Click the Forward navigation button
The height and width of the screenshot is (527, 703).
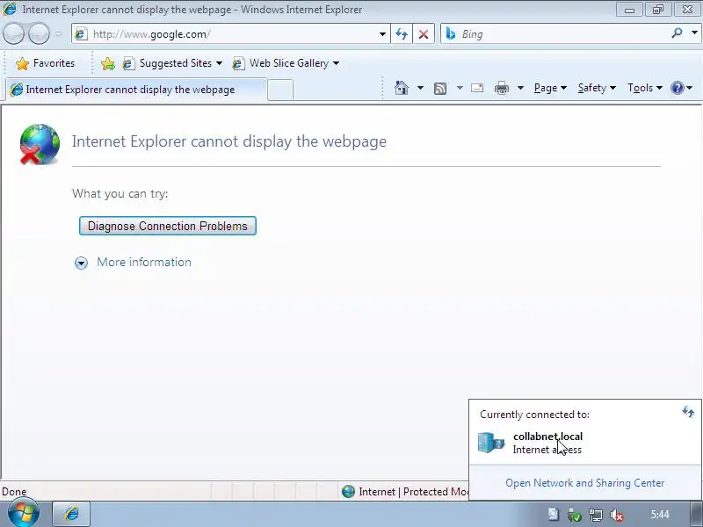pyautogui.click(x=39, y=34)
